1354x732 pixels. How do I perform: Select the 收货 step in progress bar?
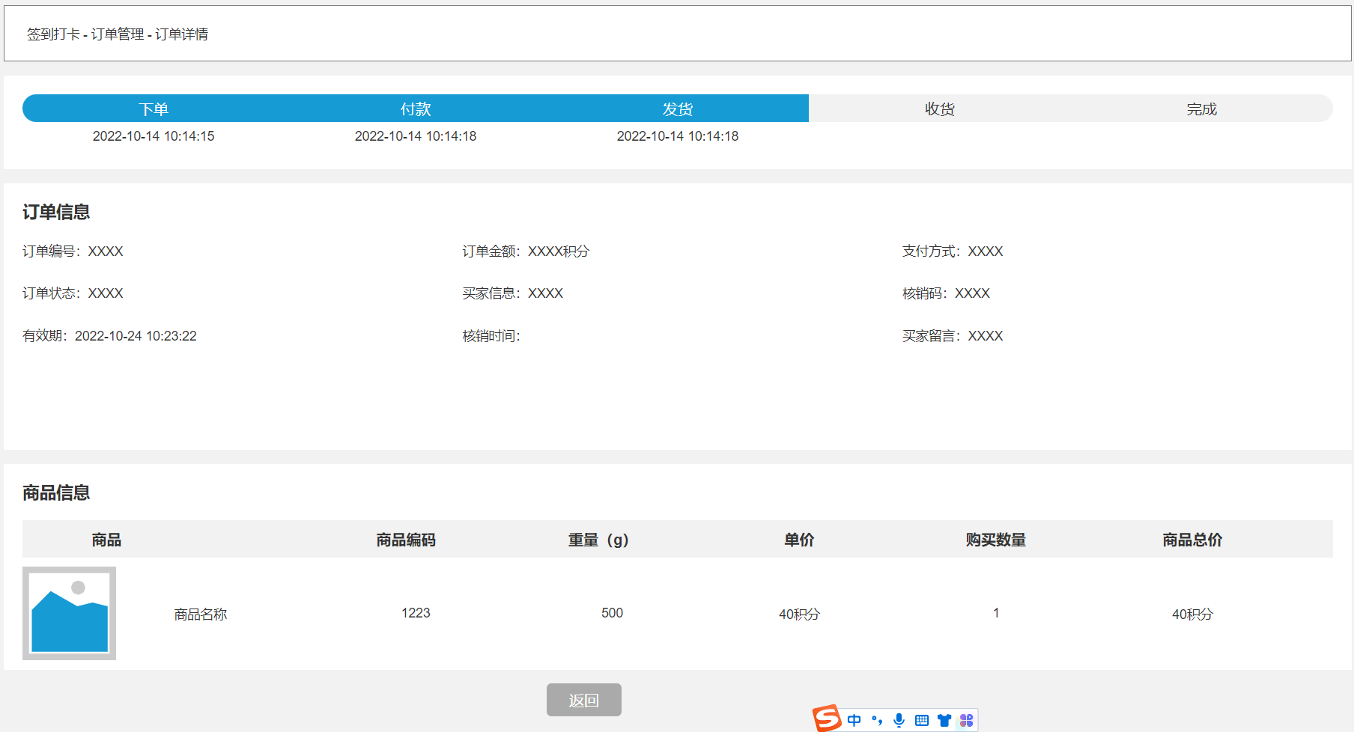pos(940,109)
